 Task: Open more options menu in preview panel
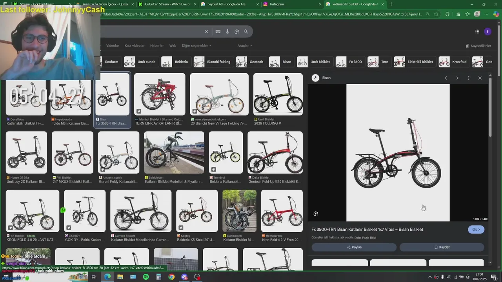pos(468,78)
